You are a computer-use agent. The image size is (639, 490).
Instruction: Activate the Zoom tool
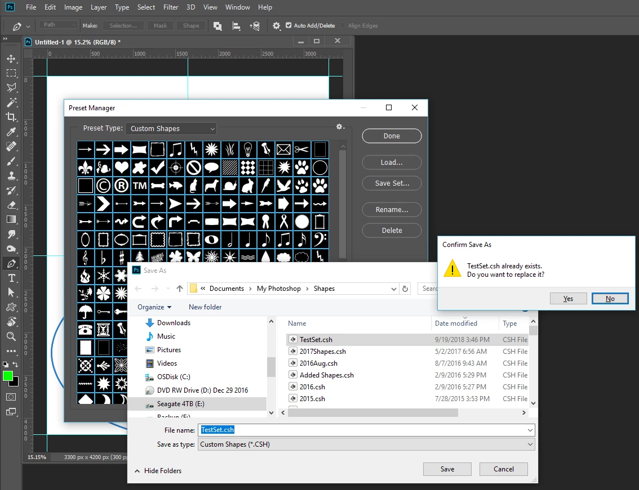(x=11, y=336)
